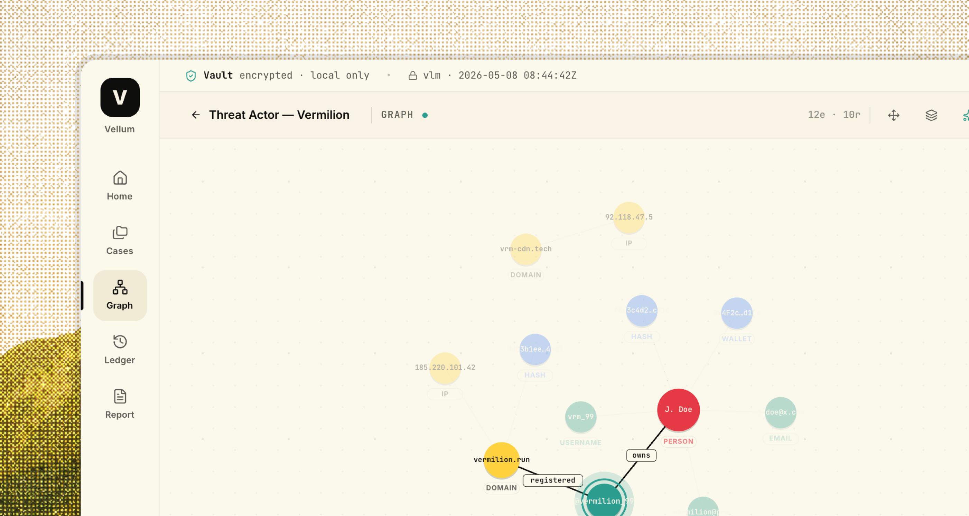Screen dimensions: 969x516
Task: Click the 12e · 10r counter
Action: (x=834, y=115)
